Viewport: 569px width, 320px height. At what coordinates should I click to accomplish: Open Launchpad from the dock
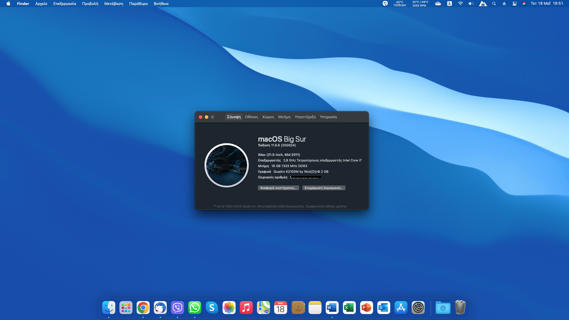(x=126, y=308)
